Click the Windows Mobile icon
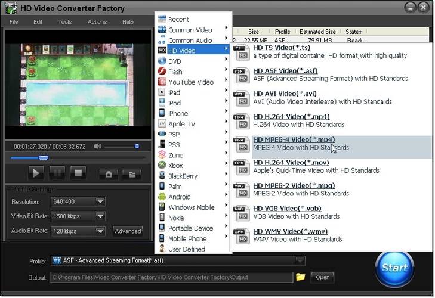Image resolution: width=435 pixels, height=298 pixels. coord(162,207)
